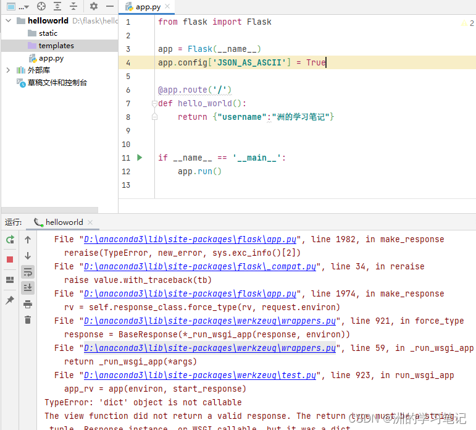
Task: Toggle scroll to end in run console
Action: 28,287
